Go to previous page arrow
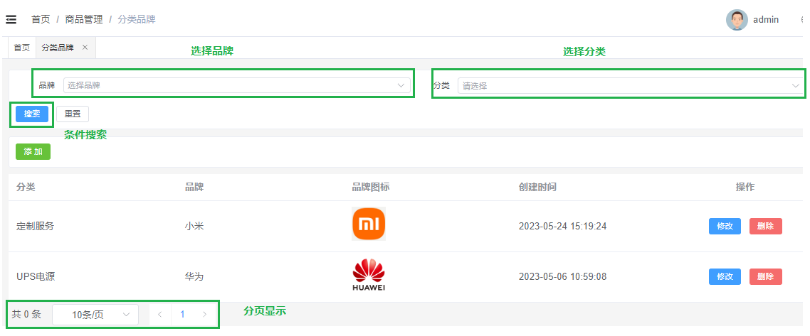Viewport: 810px width, 336px height. (160, 314)
